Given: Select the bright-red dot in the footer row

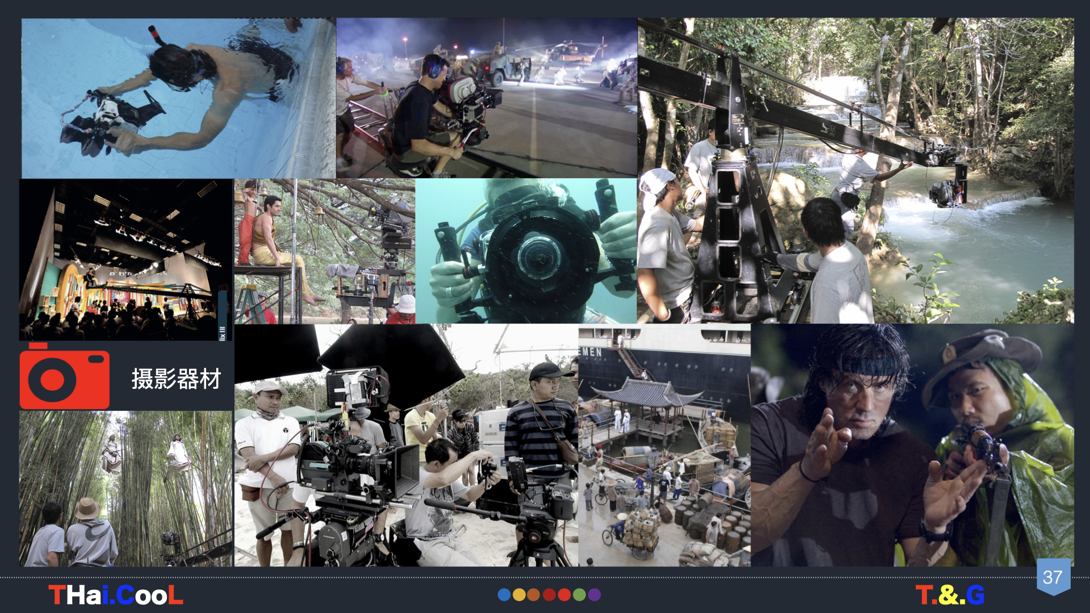Looking at the screenshot, I should (563, 595).
